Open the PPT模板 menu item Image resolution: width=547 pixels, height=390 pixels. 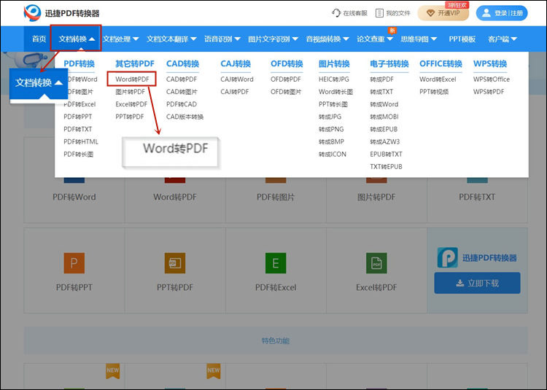pyautogui.click(x=462, y=39)
